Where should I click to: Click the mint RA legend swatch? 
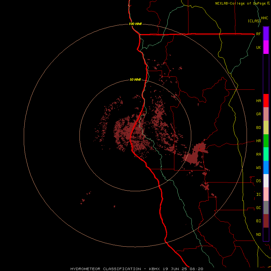(266, 154)
